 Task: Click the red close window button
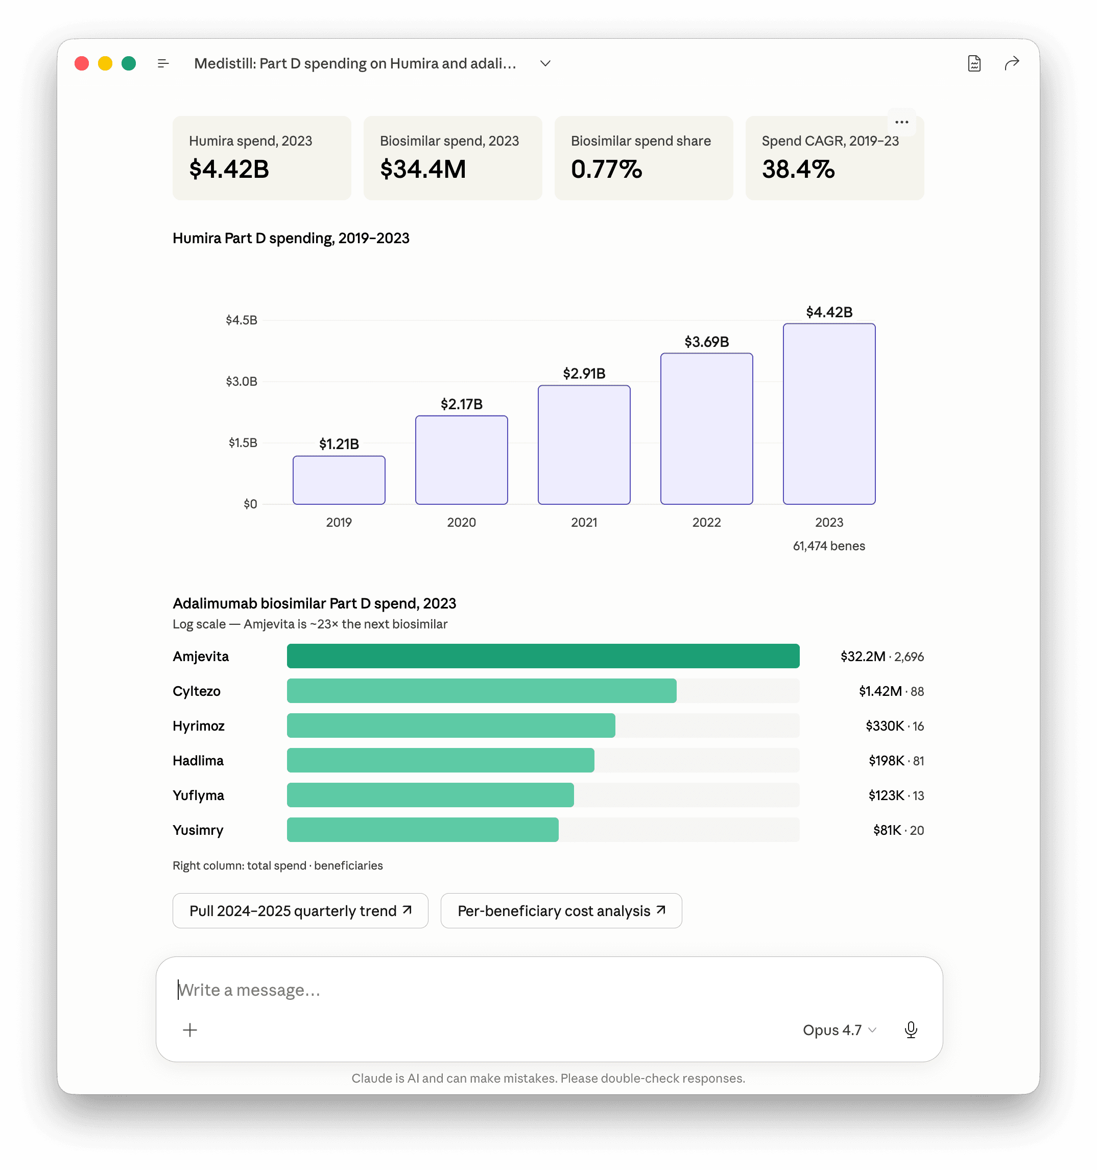82,63
